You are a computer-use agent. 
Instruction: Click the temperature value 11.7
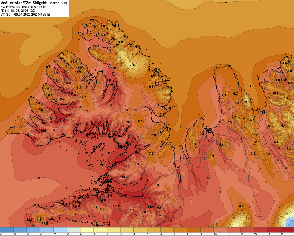96,133
